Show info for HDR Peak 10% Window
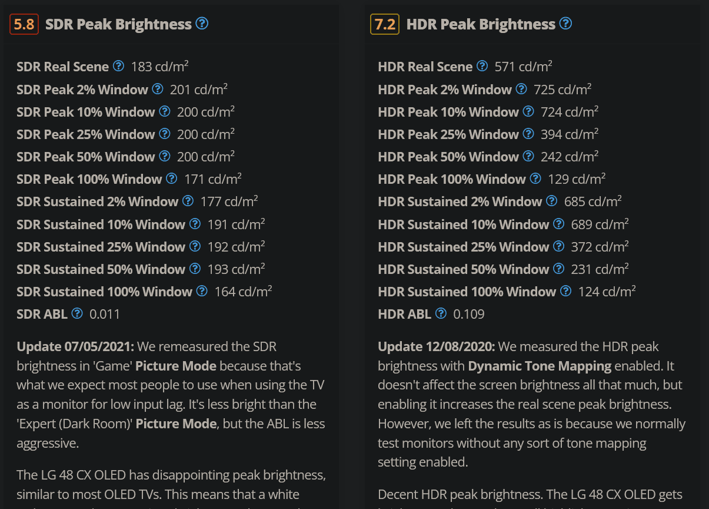This screenshot has height=509, width=709. click(528, 111)
